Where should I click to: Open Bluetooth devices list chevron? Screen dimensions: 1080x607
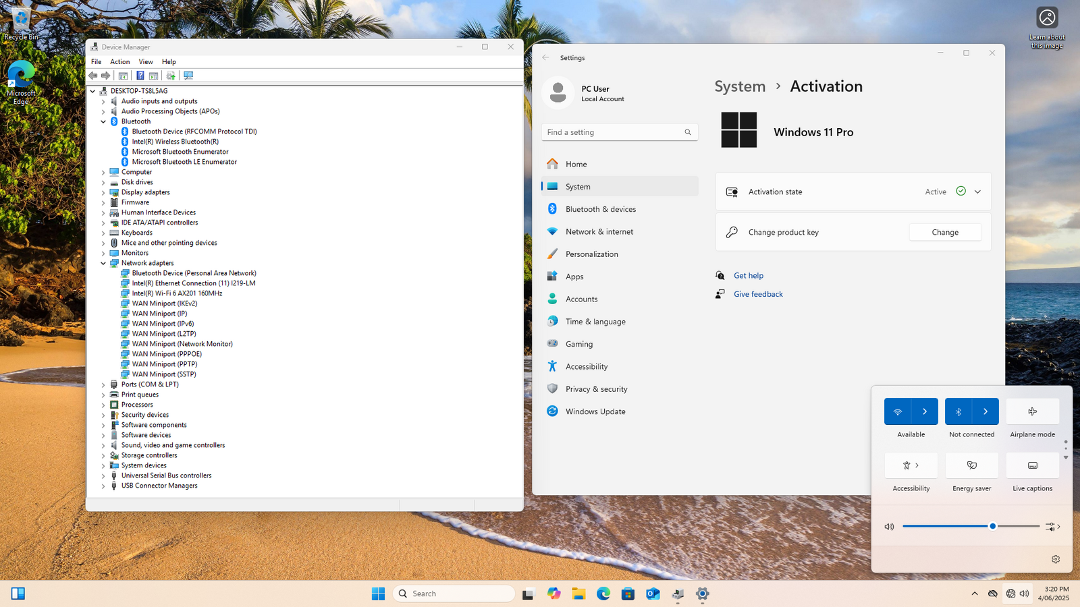986,411
